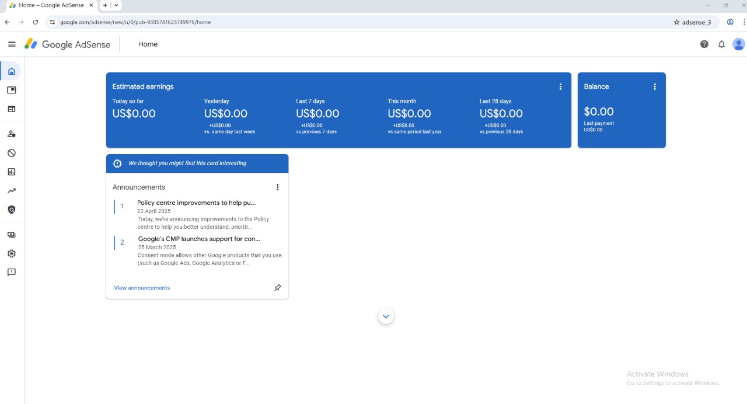The image size is (747, 404).
Task: Open the Chrome profile icon
Action: pos(730,22)
